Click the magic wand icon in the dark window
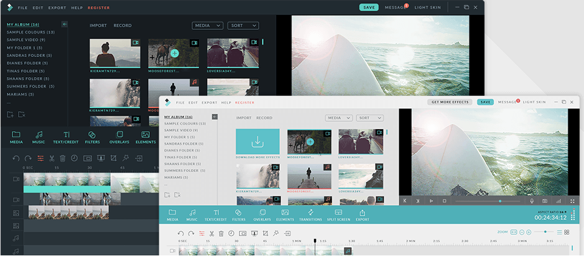The image size is (584, 256). (x=126, y=158)
